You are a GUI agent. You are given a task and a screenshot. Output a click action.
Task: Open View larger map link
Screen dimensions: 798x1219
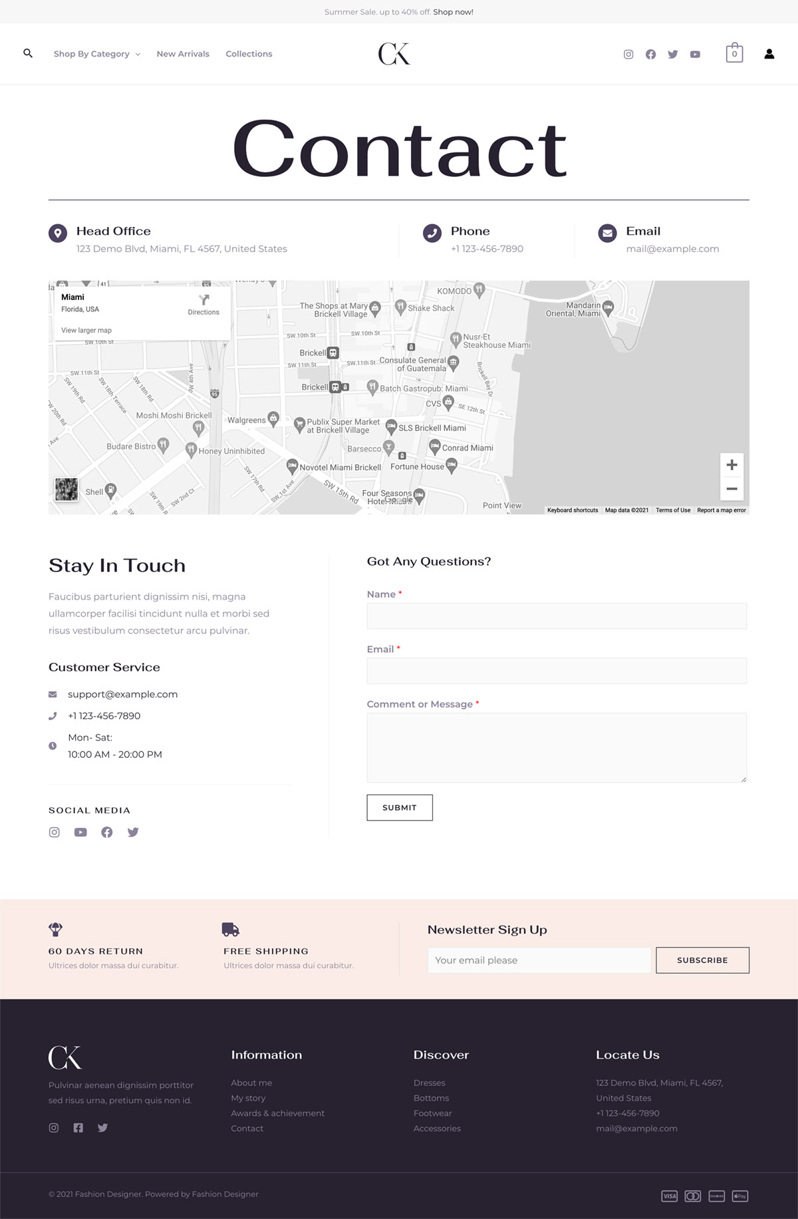(86, 330)
